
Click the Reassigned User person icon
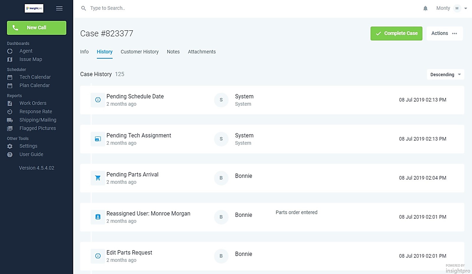click(98, 217)
